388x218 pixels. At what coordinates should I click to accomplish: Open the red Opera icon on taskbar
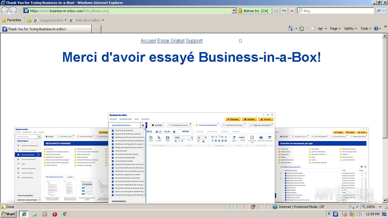[55, 214]
